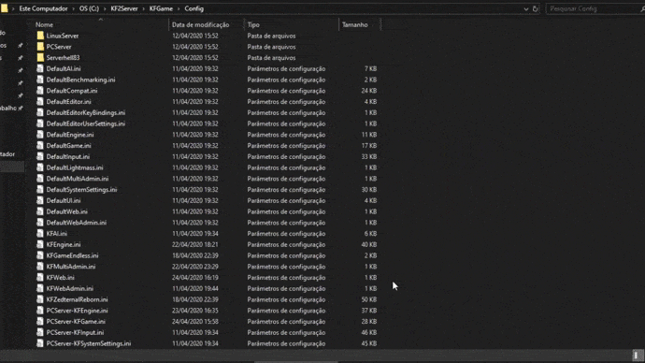Open the address bar history dropdown
This screenshot has height=363, width=645.
(x=525, y=8)
